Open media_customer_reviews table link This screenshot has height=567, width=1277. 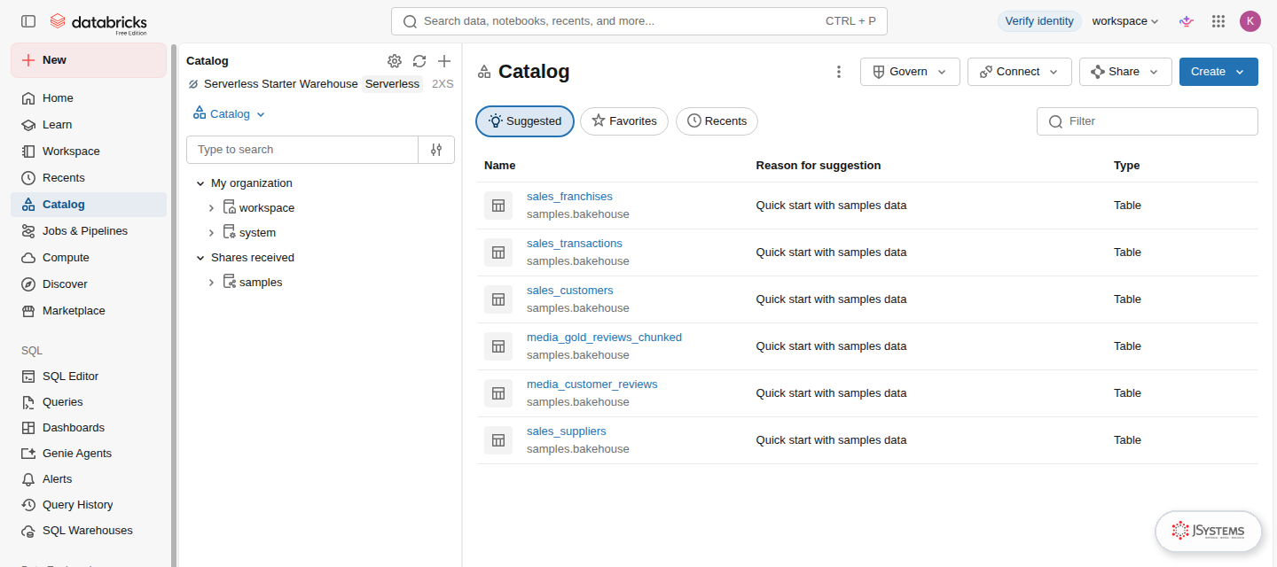coord(592,384)
